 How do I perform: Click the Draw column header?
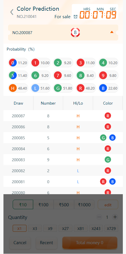coord(18,103)
